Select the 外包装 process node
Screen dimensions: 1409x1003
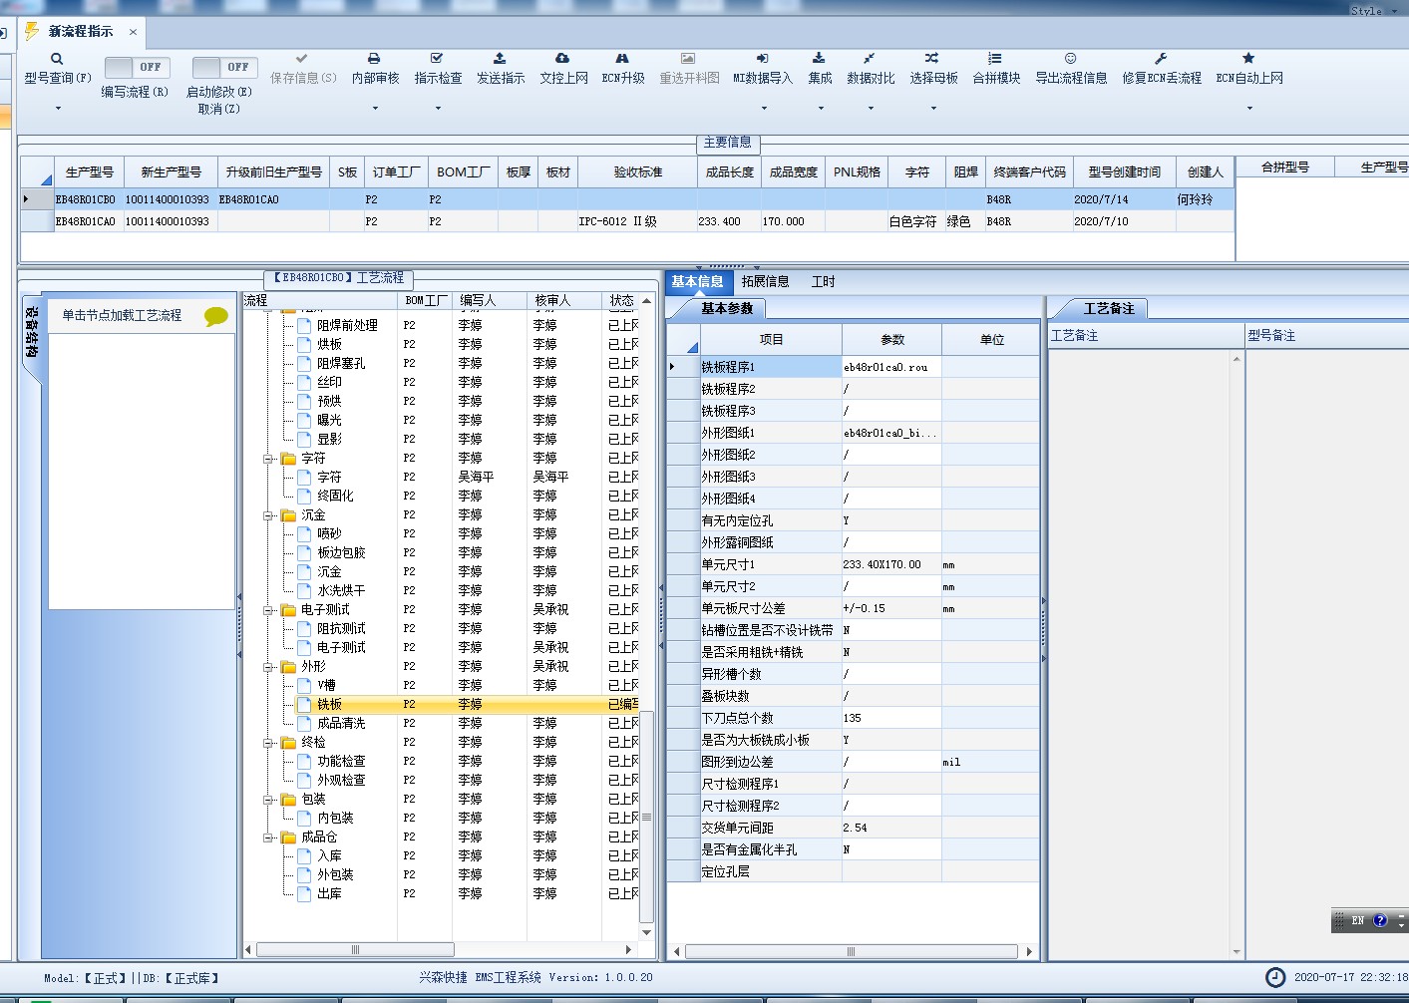point(335,875)
